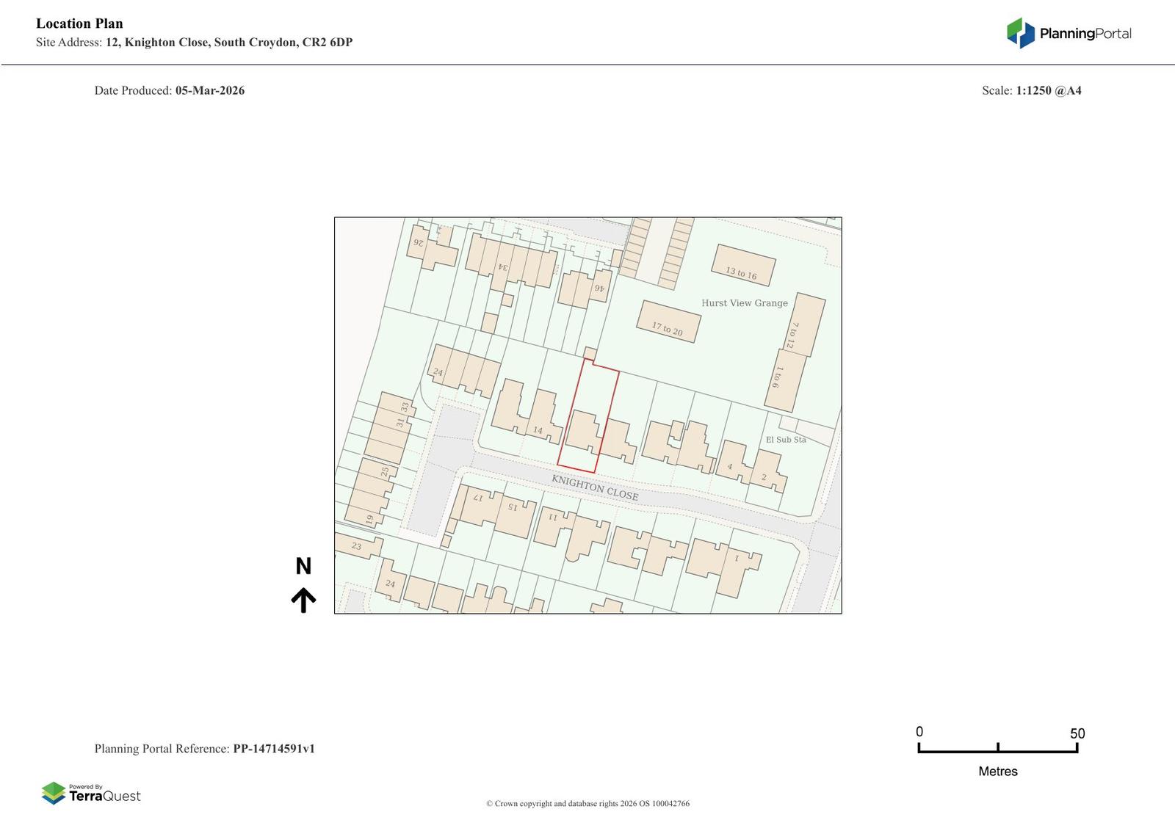Click house number 14 on the map
1175x831 pixels.
pyautogui.click(x=538, y=430)
